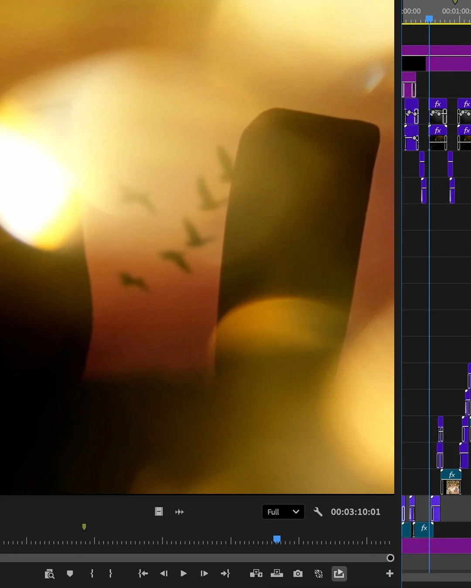Click the Add Marker shield icon
Image resolution: width=471 pixels, height=588 pixels.
[x=70, y=574]
